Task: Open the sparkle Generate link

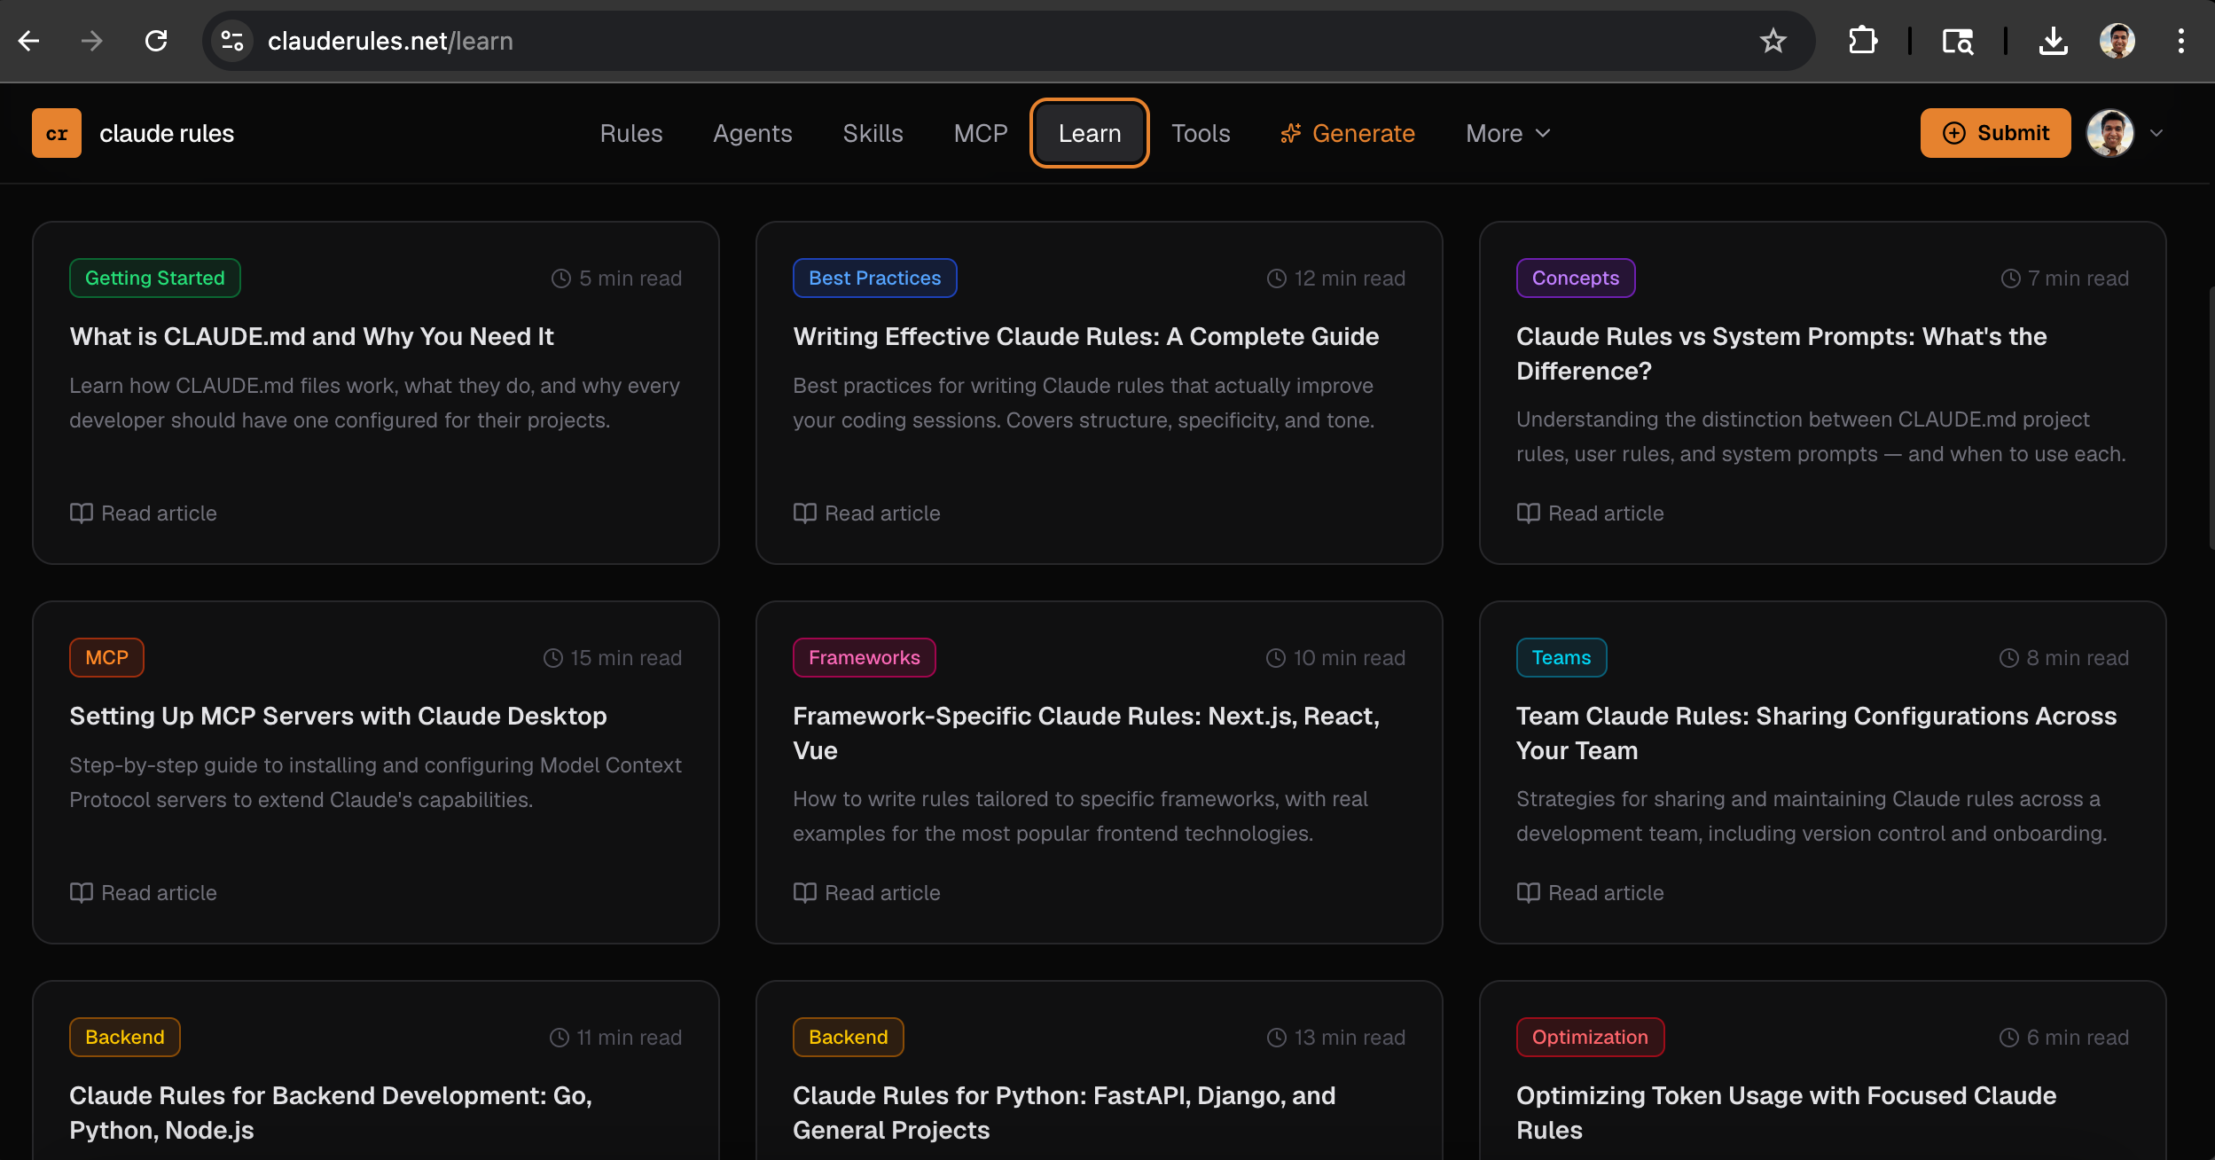Action: pyautogui.click(x=1348, y=133)
